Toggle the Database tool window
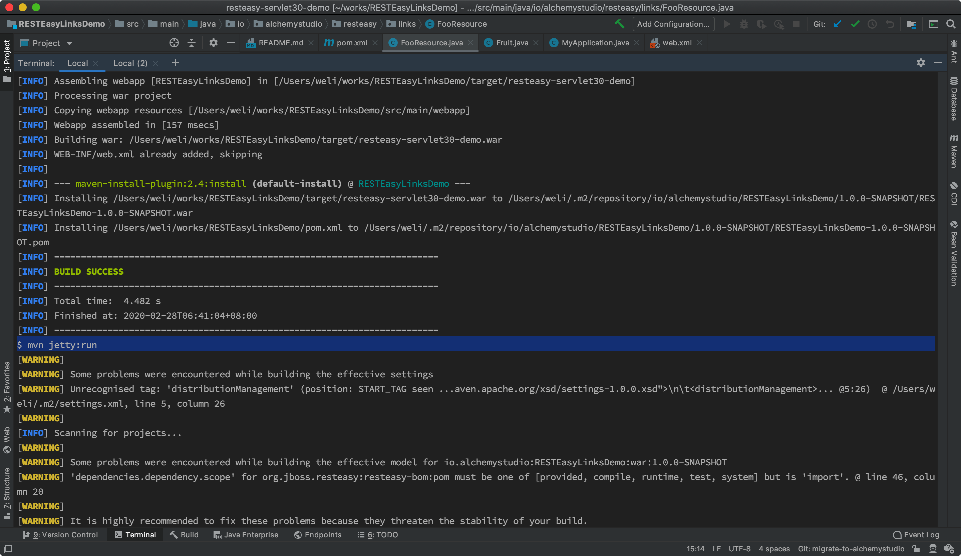The width and height of the screenshot is (961, 556). (954, 99)
